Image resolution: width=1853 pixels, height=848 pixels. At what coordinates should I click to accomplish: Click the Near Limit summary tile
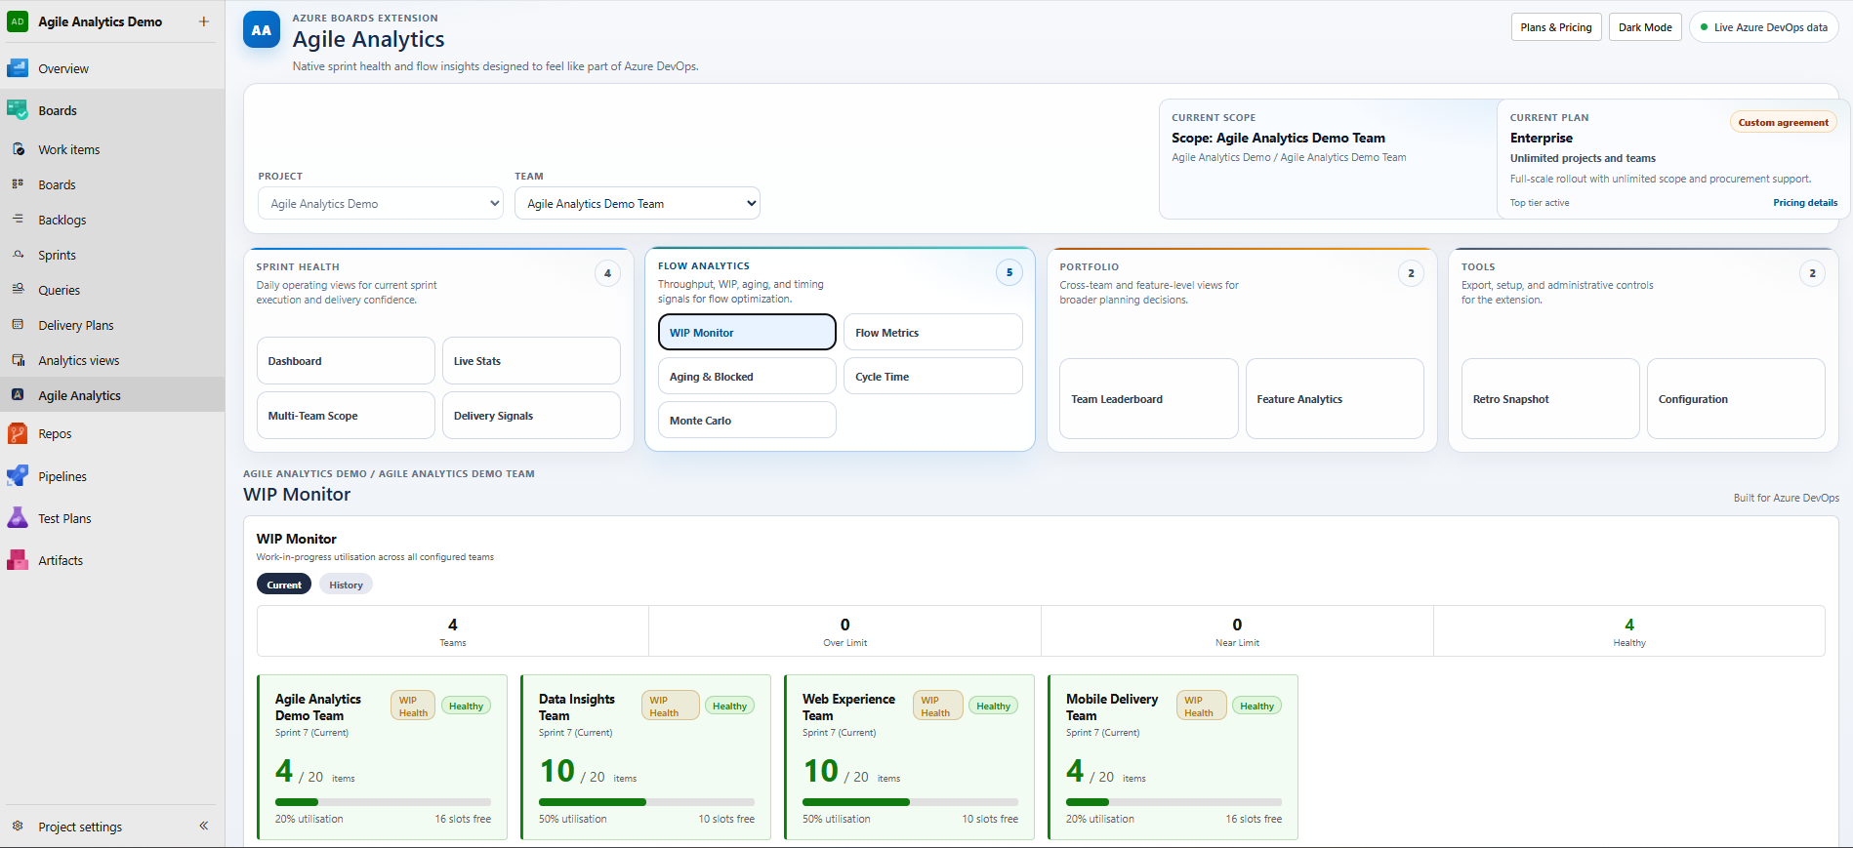[x=1237, y=631]
